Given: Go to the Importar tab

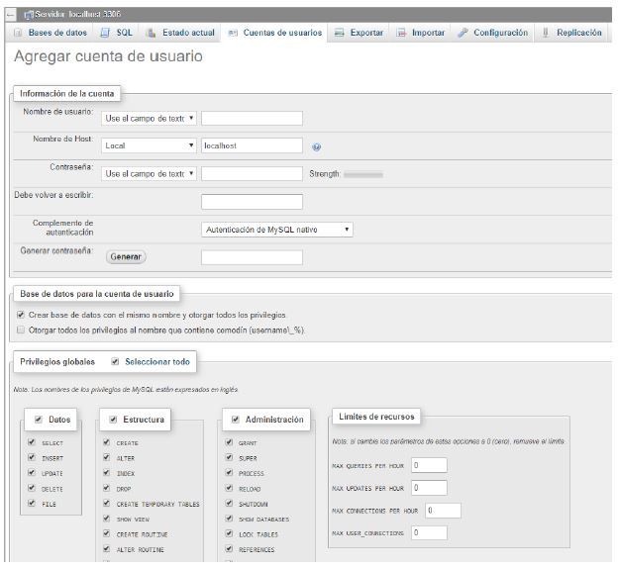Looking at the screenshot, I should pyautogui.click(x=421, y=33).
